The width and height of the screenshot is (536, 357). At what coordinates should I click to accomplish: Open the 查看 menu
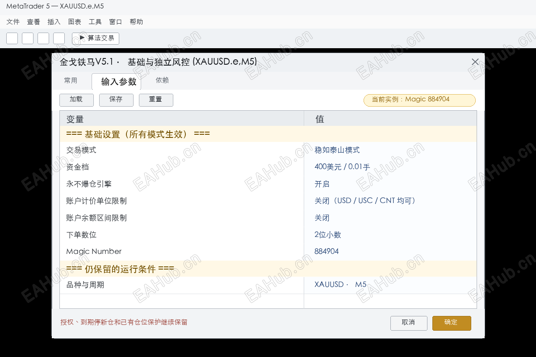coord(33,22)
